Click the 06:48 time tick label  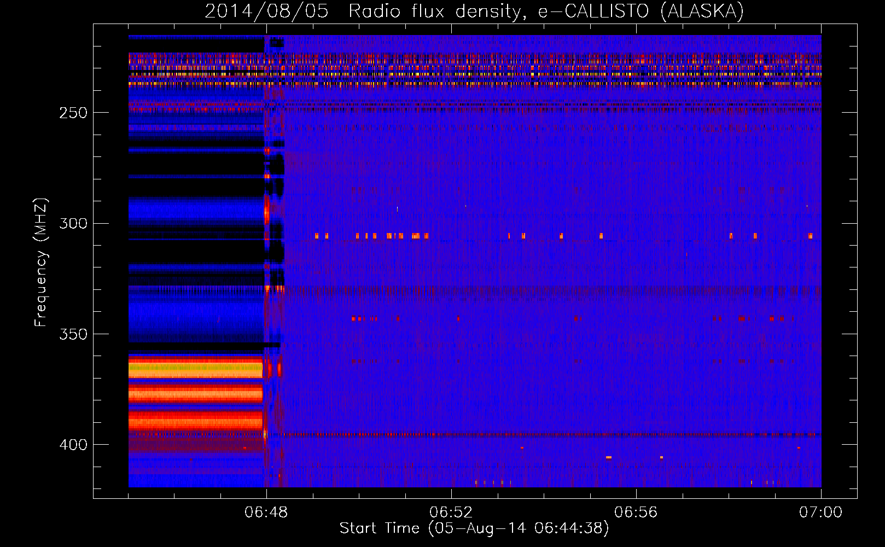[x=266, y=513]
